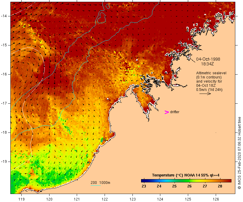Click the colorbar value label 27
243x202 pixels.
tap(205, 186)
